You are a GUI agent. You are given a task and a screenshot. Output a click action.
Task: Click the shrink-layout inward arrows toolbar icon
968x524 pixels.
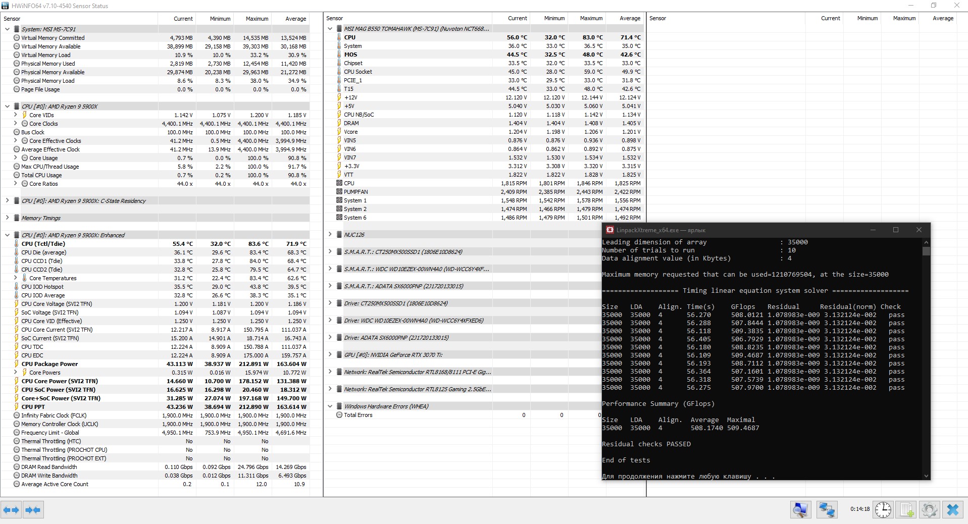[x=33, y=510]
